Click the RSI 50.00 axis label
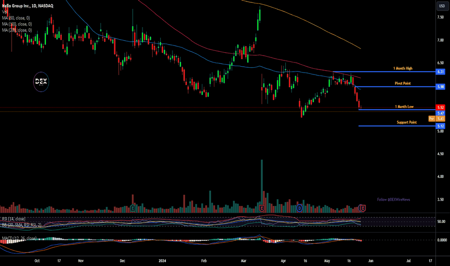This screenshot has width=450, height=266. point(441,222)
